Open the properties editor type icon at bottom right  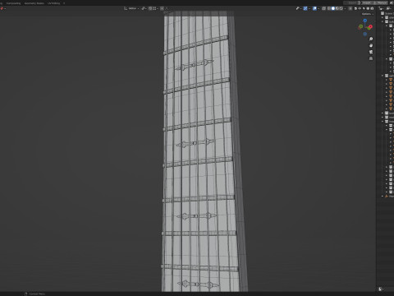(x=381, y=289)
